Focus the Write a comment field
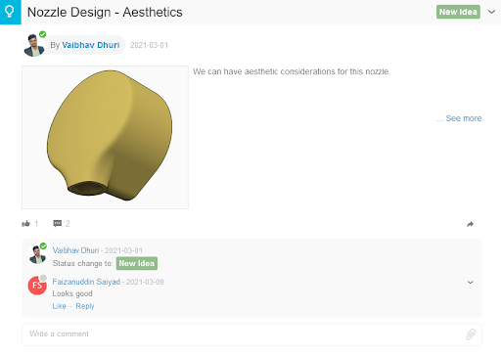The width and height of the screenshot is (501, 356). tap(251, 334)
